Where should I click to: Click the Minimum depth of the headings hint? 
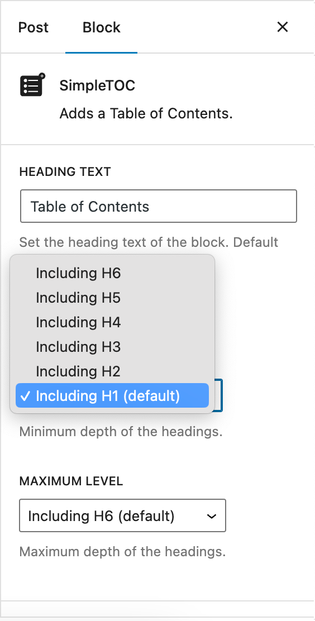tap(121, 431)
